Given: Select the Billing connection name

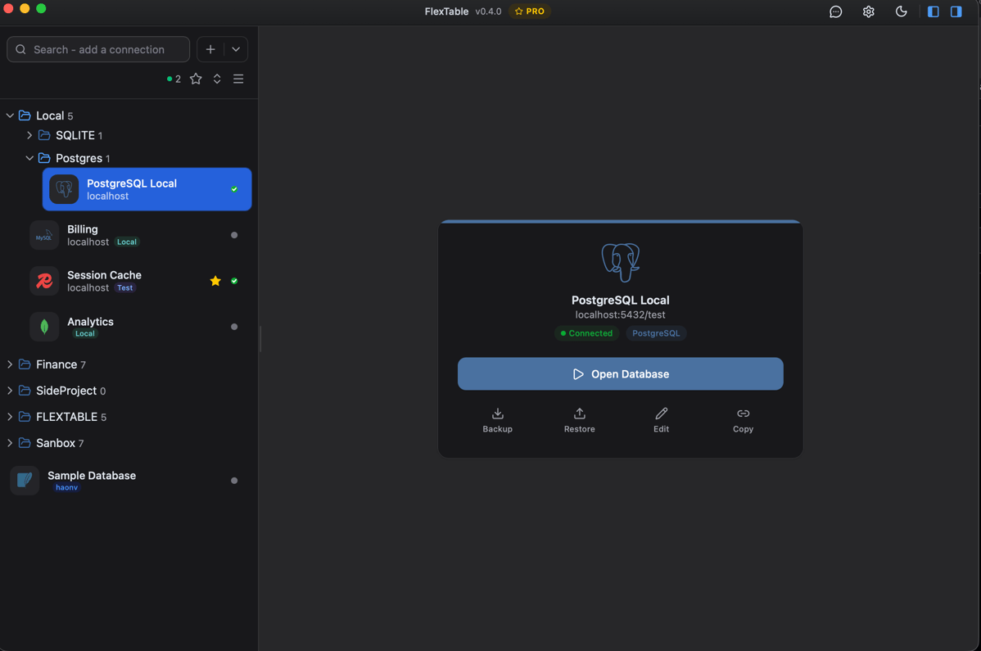Looking at the screenshot, I should point(83,229).
